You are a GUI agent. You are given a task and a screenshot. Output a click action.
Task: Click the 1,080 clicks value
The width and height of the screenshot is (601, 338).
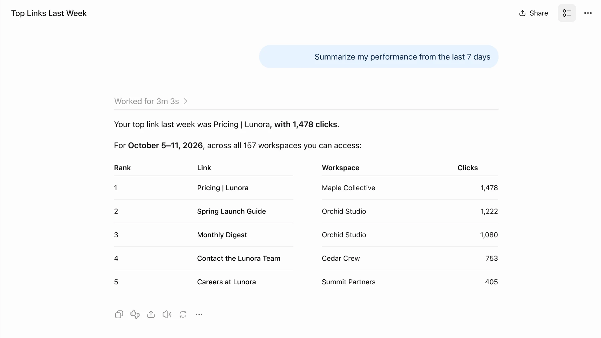[489, 235]
